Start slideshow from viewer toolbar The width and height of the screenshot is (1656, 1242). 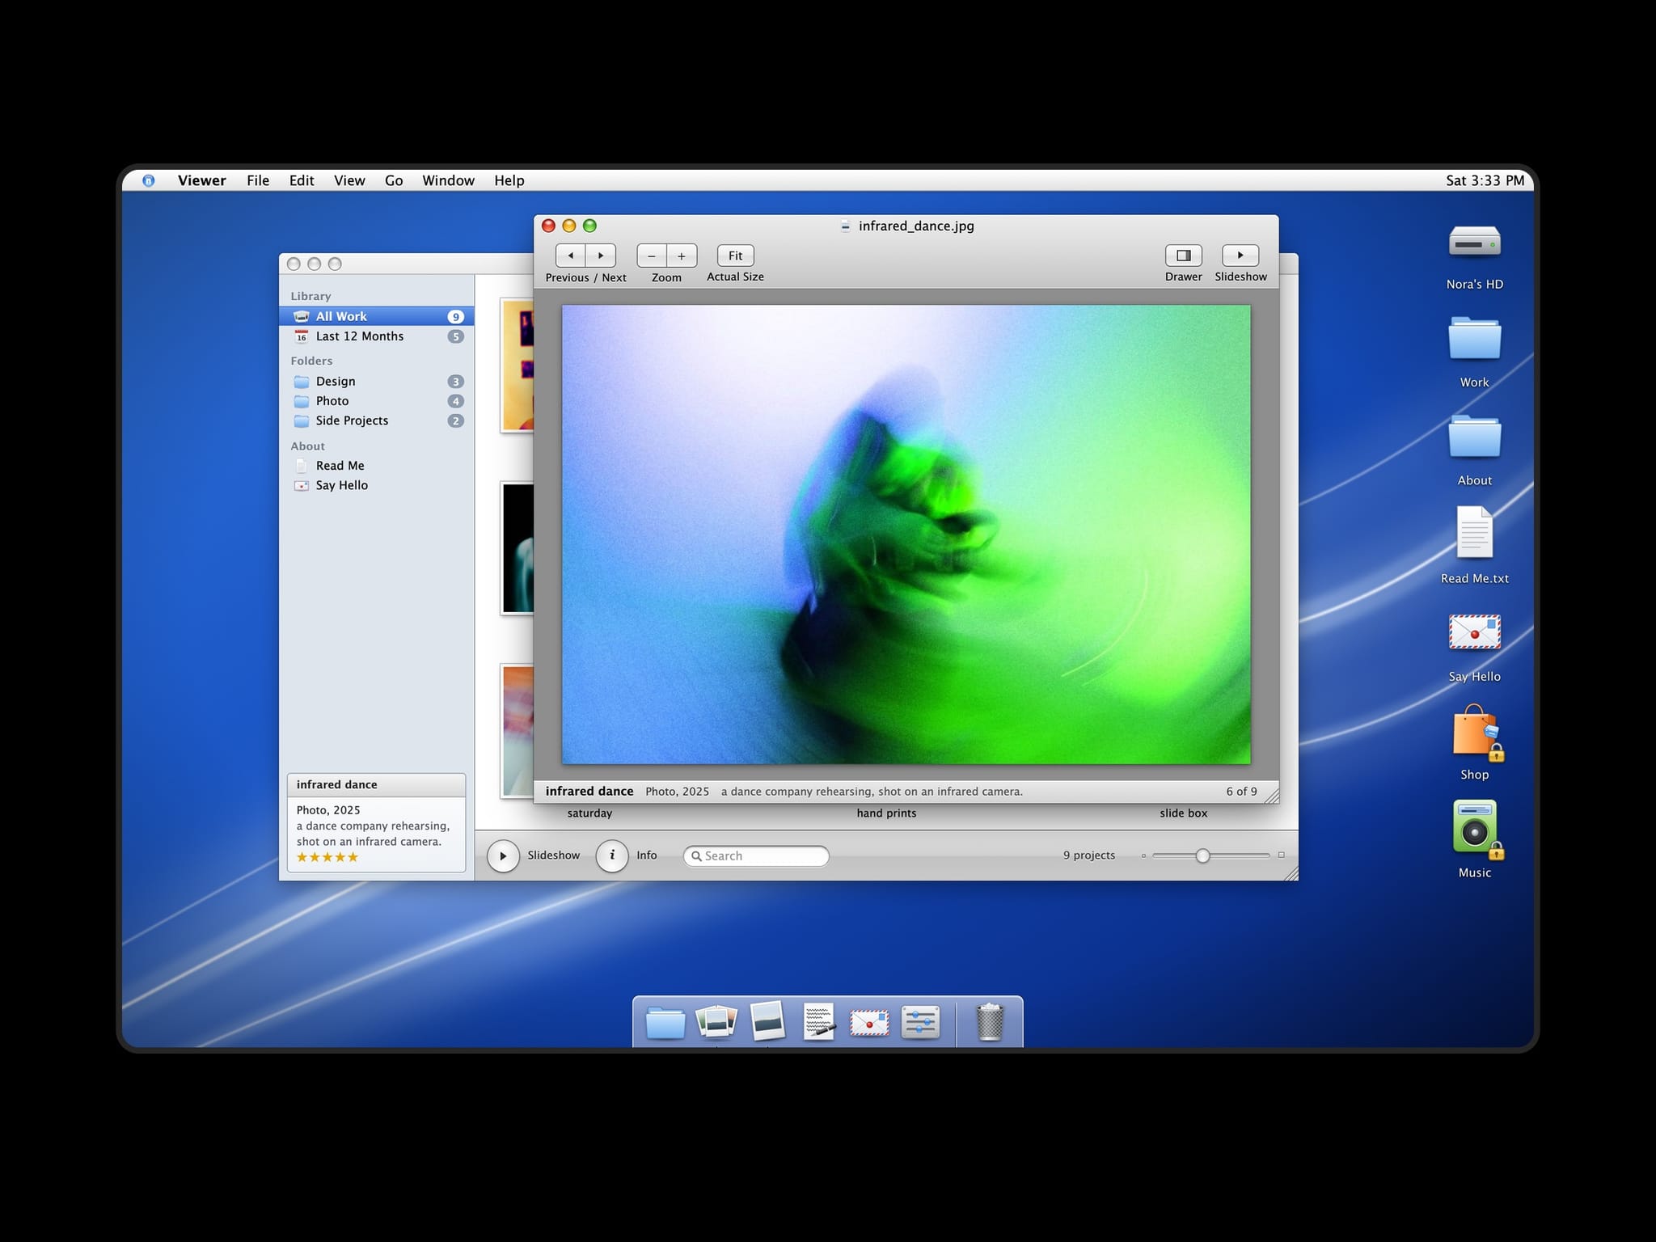click(x=1240, y=256)
